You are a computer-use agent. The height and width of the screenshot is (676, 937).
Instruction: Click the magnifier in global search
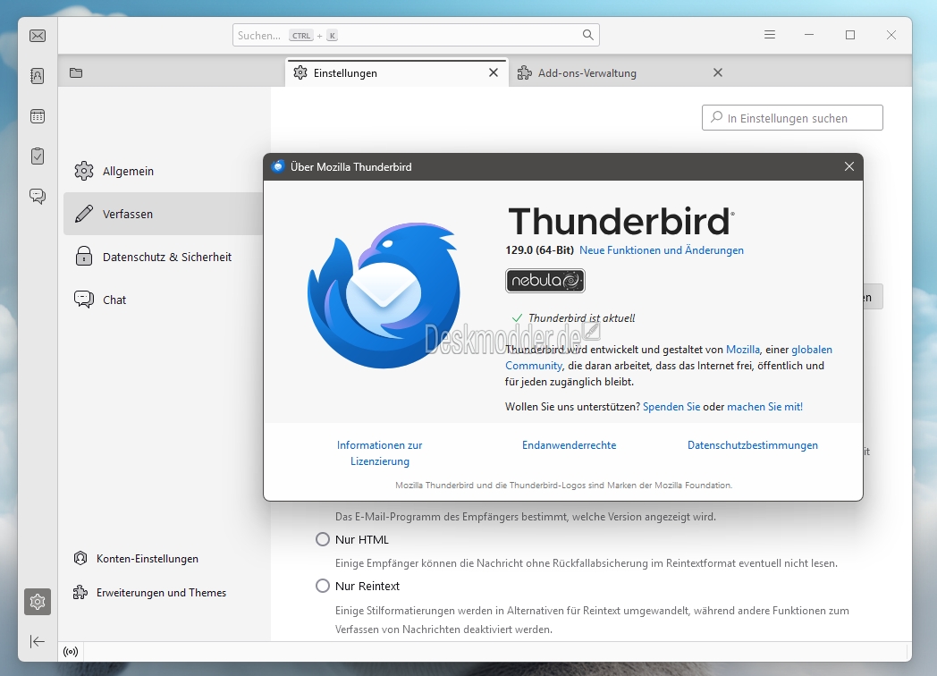tap(588, 35)
